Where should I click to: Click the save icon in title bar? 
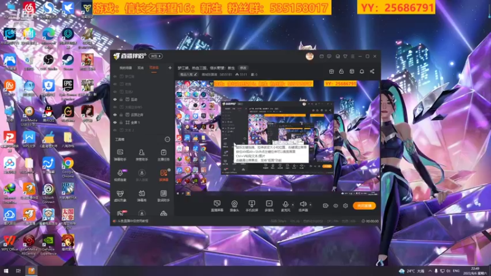(338, 56)
